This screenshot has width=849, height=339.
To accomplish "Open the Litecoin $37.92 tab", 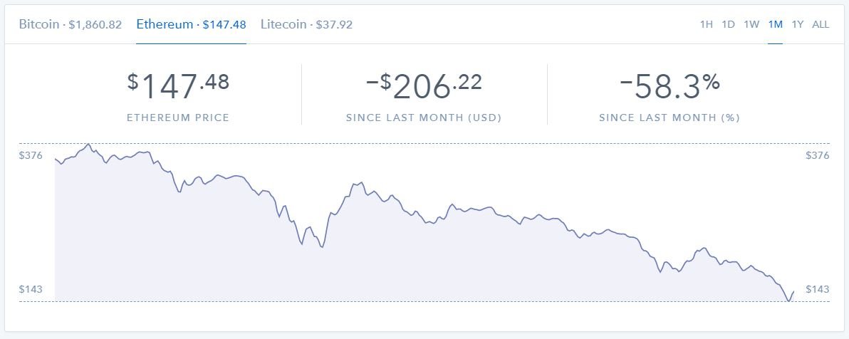I will 306,24.
